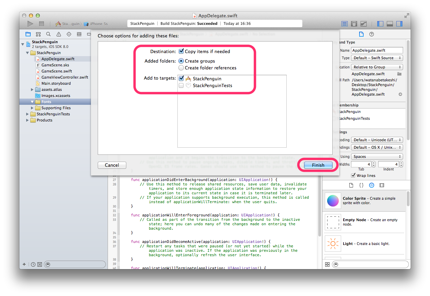Open the Code Snippet library
This screenshot has width=430, height=296.
361,185
